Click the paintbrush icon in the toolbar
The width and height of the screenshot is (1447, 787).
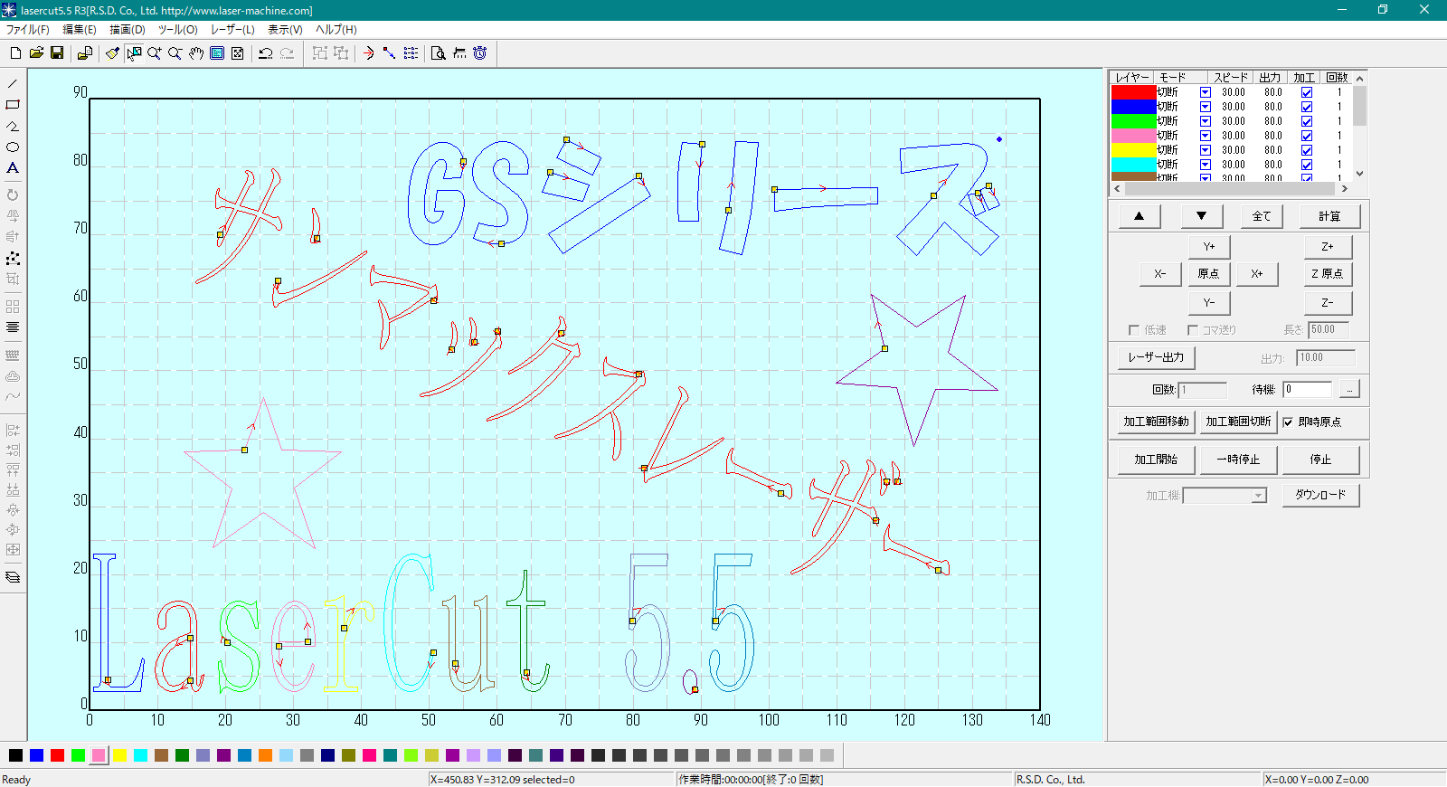point(112,53)
